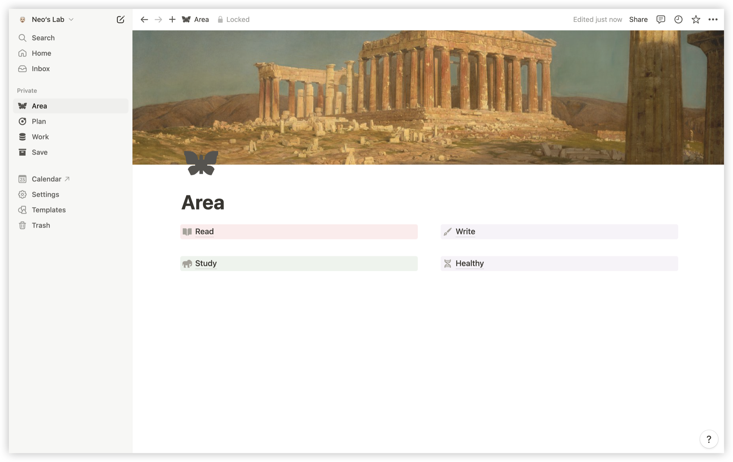Go back with the left arrow
This screenshot has width=733, height=462.
[144, 19]
